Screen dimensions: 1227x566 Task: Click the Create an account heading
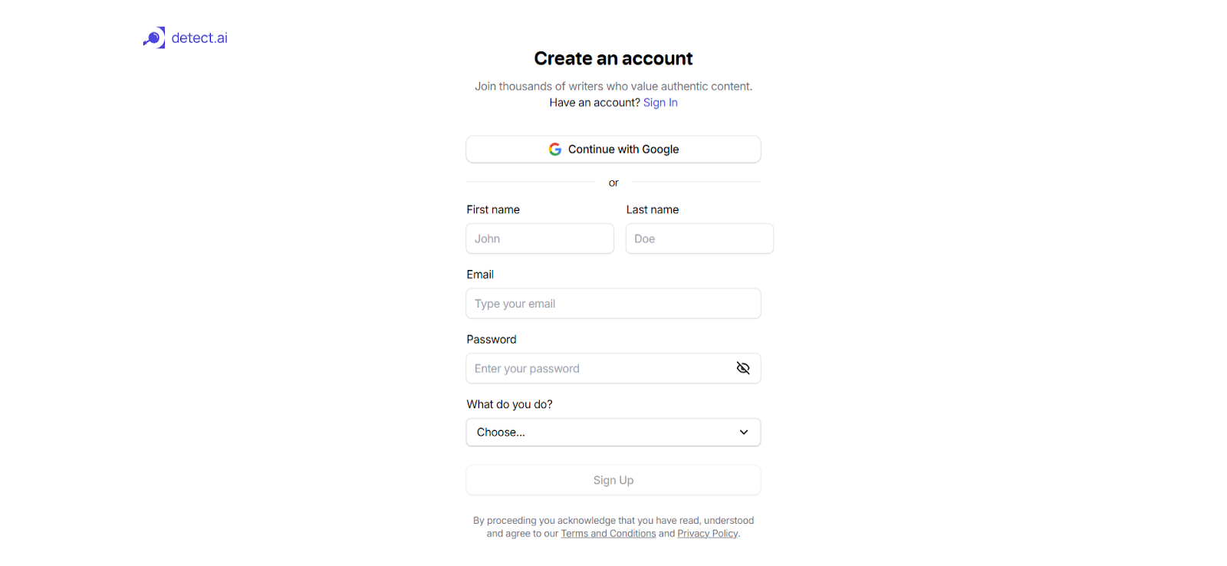click(x=613, y=58)
